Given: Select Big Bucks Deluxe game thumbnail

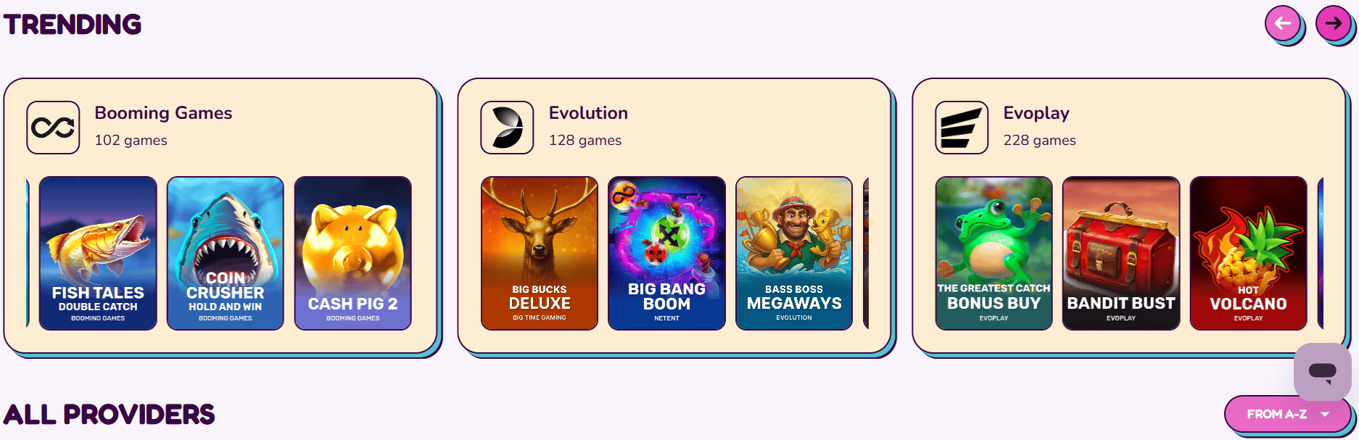Looking at the screenshot, I should pos(540,253).
